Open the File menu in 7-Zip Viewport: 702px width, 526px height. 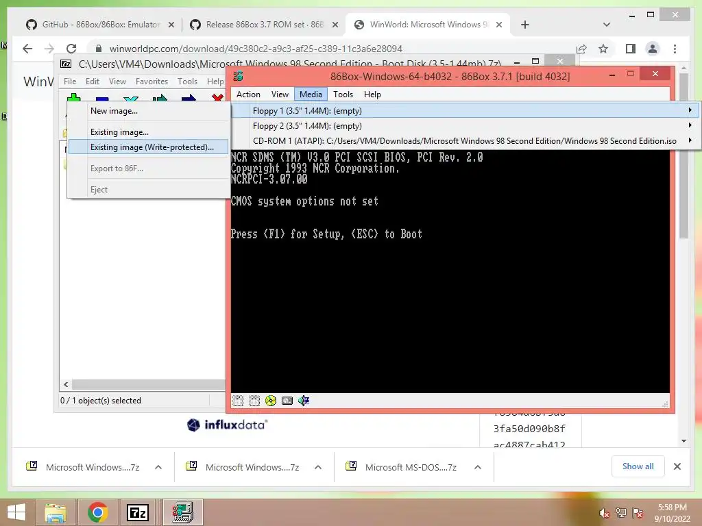click(70, 82)
